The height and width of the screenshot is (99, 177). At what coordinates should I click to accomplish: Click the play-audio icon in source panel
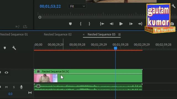click(x=17, y=27)
